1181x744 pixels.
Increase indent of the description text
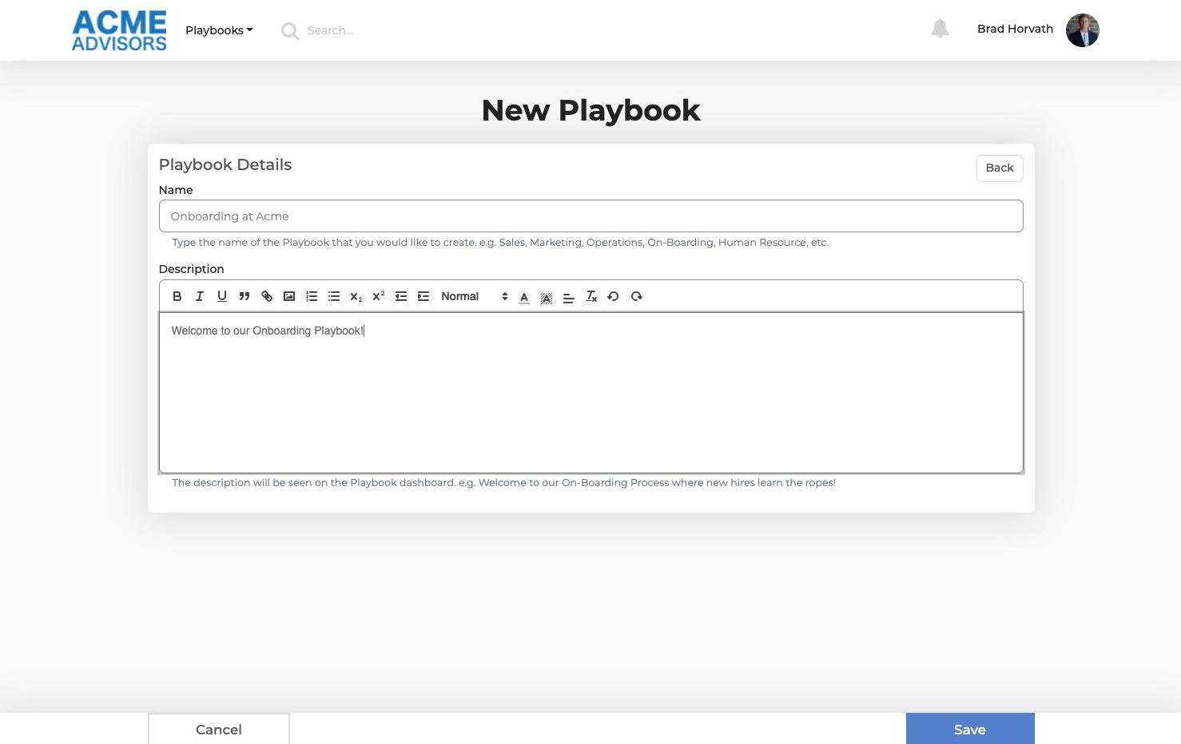pyautogui.click(x=423, y=296)
